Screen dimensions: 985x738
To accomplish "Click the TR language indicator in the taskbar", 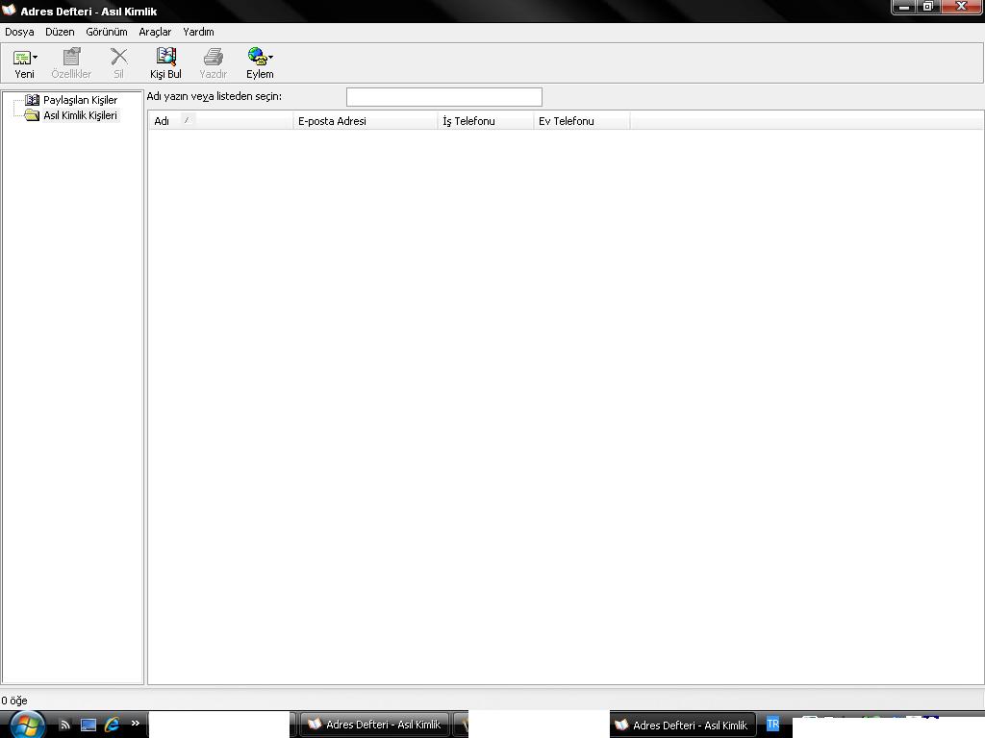I will coord(772,725).
